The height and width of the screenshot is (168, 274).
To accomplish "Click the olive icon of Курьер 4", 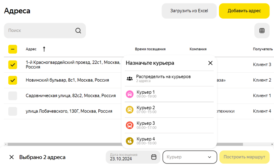I will [x=130, y=141].
